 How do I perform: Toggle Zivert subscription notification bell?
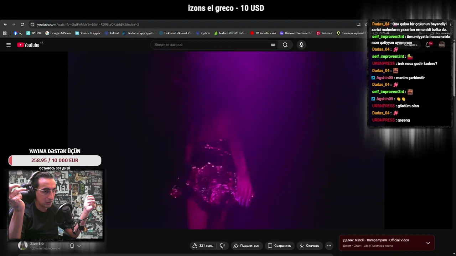coord(72,246)
